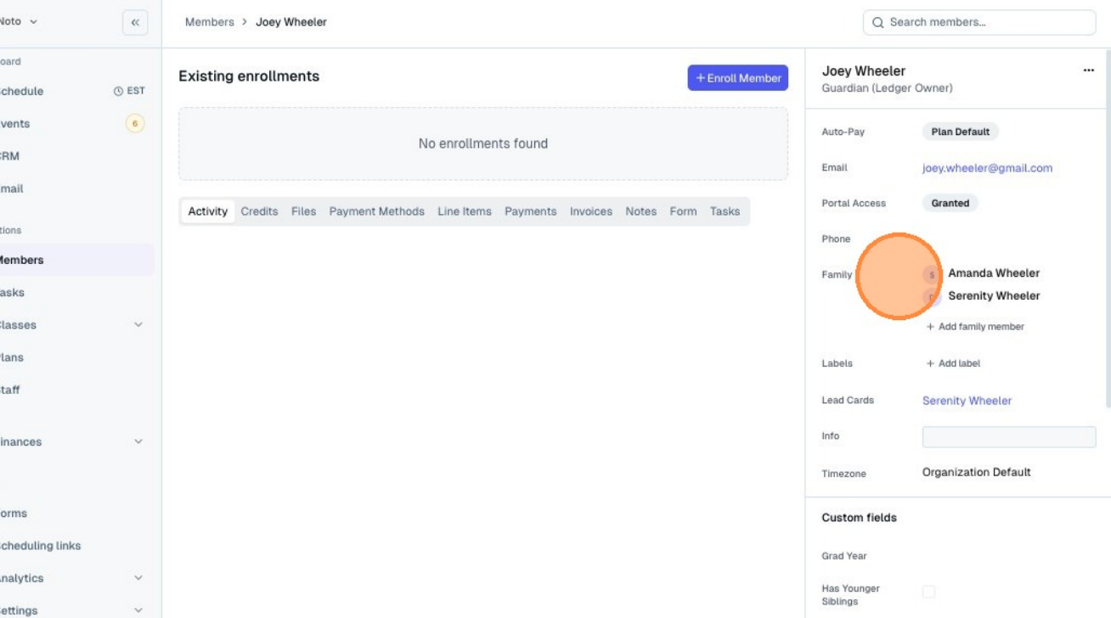Viewport: 1111px width, 618px height.
Task: Open Staff in the sidebar
Action: pos(10,390)
